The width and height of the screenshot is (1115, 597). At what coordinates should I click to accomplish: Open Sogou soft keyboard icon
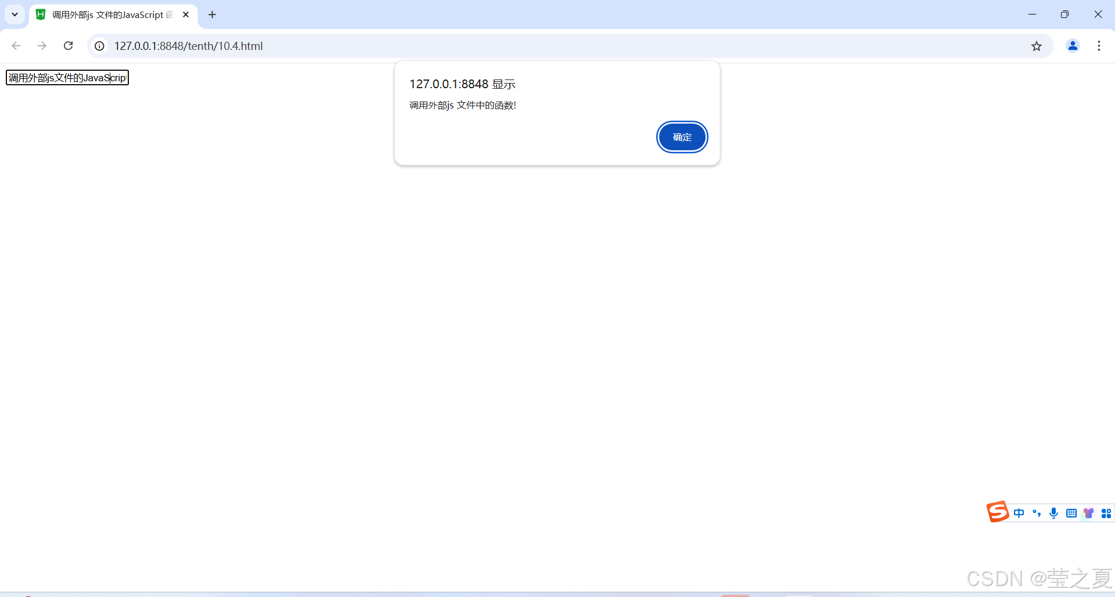point(1071,513)
